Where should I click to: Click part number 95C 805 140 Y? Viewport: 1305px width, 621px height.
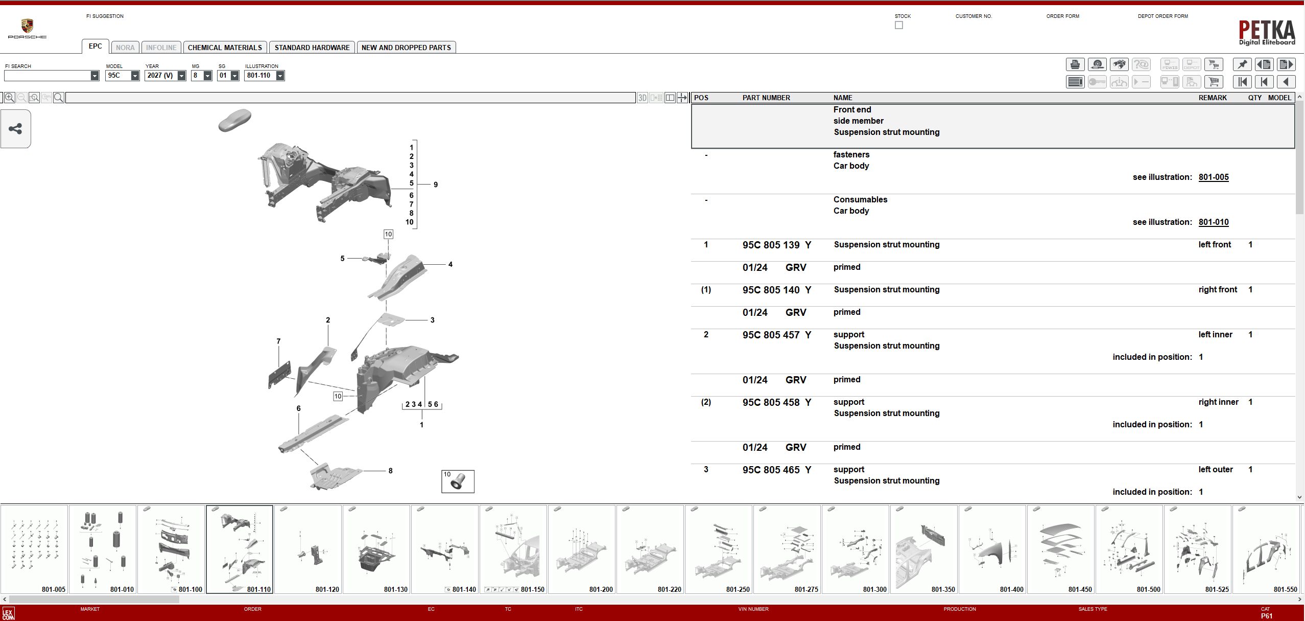coord(777,290)
